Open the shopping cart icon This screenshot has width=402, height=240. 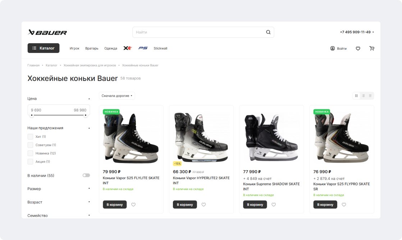[371, 48]
